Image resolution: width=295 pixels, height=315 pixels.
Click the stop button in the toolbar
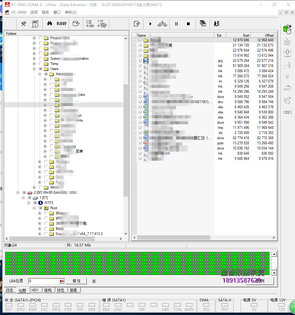[x=188, y=24]
